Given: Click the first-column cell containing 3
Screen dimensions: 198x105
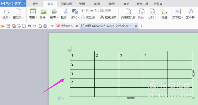Looking at the screenshot, I should click(x=82, y=74).
